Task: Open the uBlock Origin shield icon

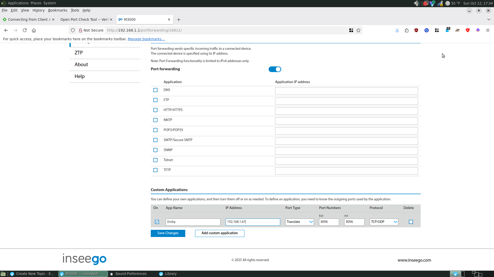Action: pyautogui.click(x=416, y=30)
